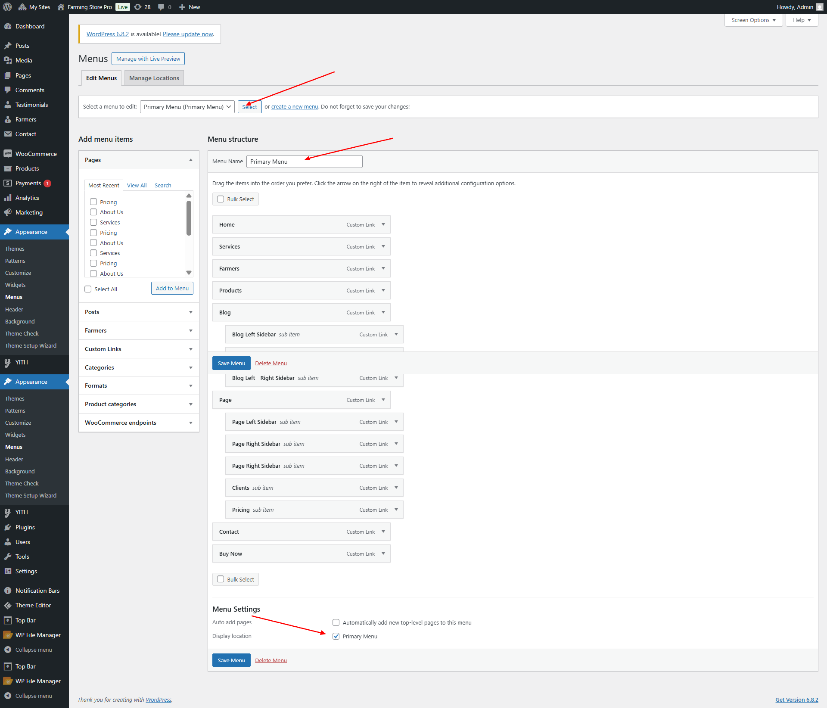Open the Screen Options dropdown
Image resolution: width=827 pixels, height=709 pixels.
click(x=753, y=20)
